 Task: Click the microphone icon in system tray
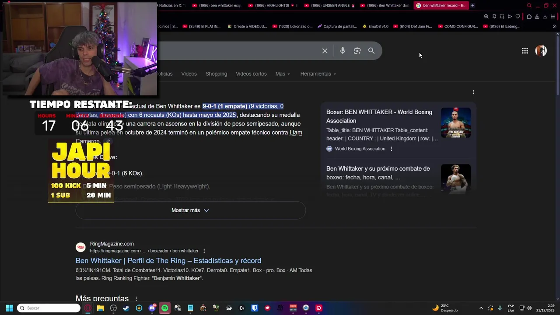[500, 308]
